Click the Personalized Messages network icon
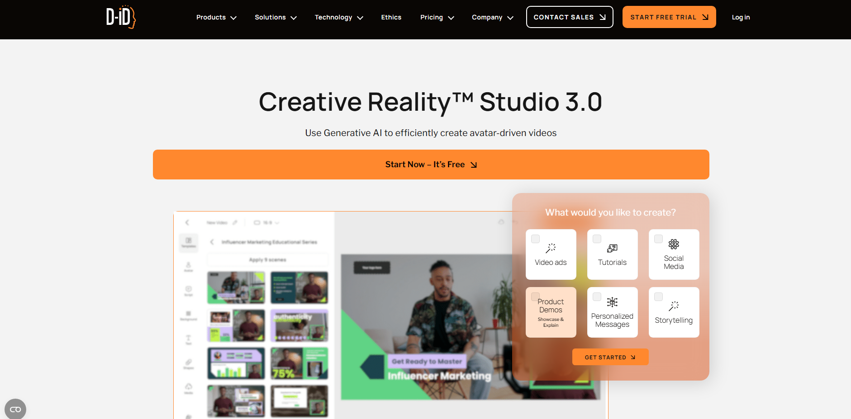Viewport: 851px width, 419px height. [x=612, y=302]
